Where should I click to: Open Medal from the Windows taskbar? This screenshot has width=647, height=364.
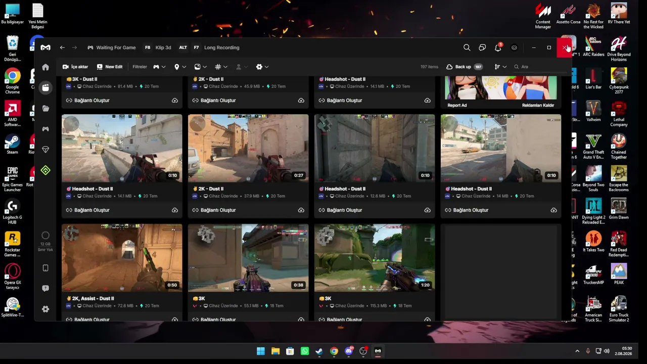click(378, 351)
